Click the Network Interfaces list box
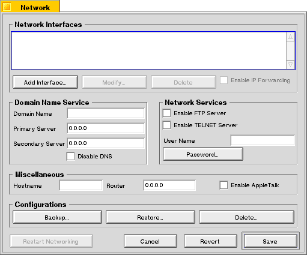The image size is (307, 255). point(149,51)
